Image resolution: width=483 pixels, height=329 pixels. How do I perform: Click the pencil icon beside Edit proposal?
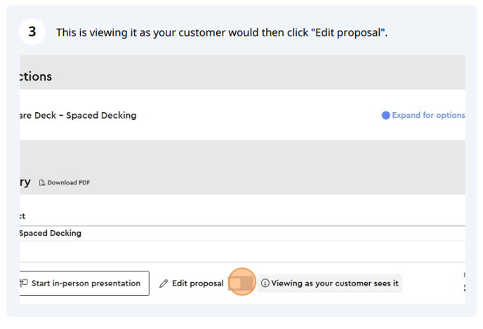pos(164,283)
